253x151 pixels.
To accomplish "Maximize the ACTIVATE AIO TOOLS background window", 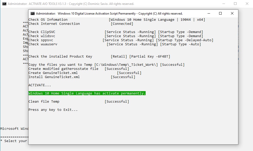I will [235, 4].
